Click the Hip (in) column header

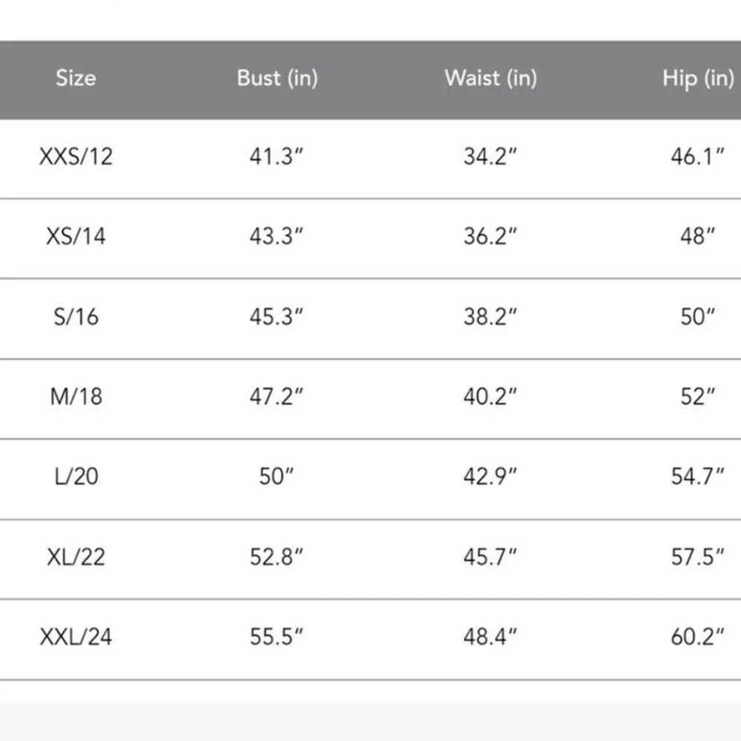coord(697,79)
